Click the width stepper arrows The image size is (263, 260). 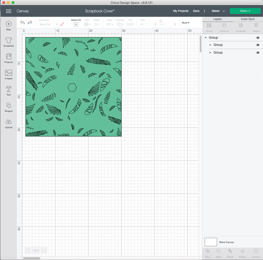pyautogui.click(x=156, y=24)
